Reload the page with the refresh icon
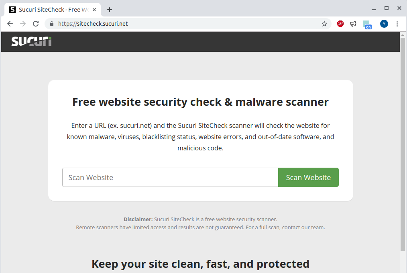 point(35,24)
